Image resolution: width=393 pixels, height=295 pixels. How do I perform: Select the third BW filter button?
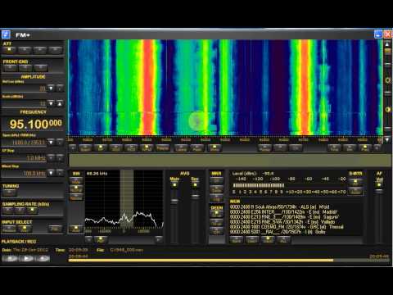(76, 197)
